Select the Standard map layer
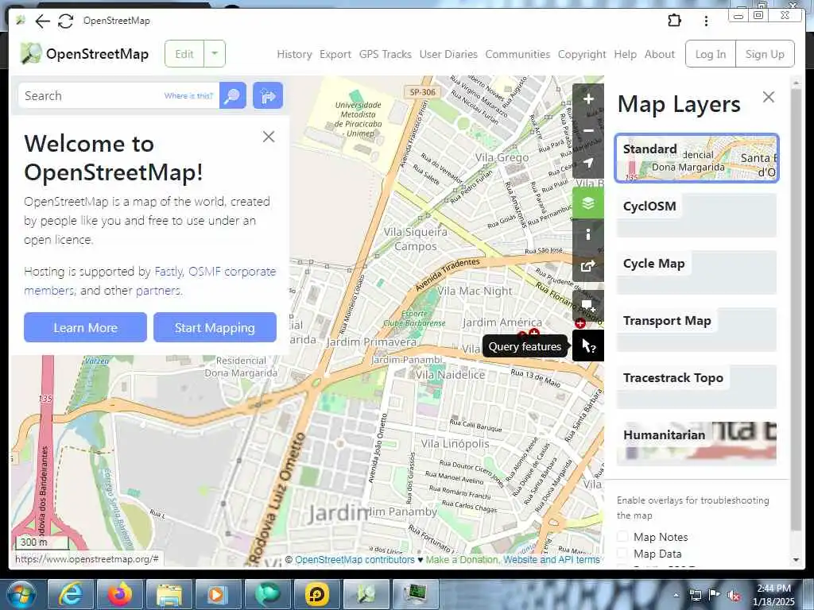 coord(696,158)
